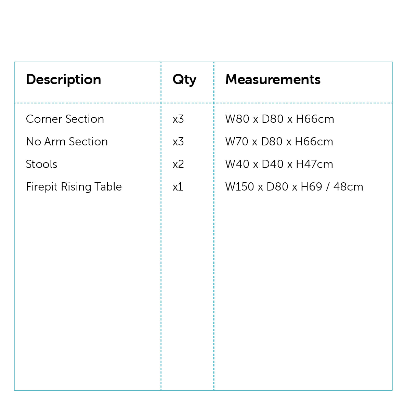
Task: Click the Qty column header
Action: pyautogui.click(x=184, y=80)
